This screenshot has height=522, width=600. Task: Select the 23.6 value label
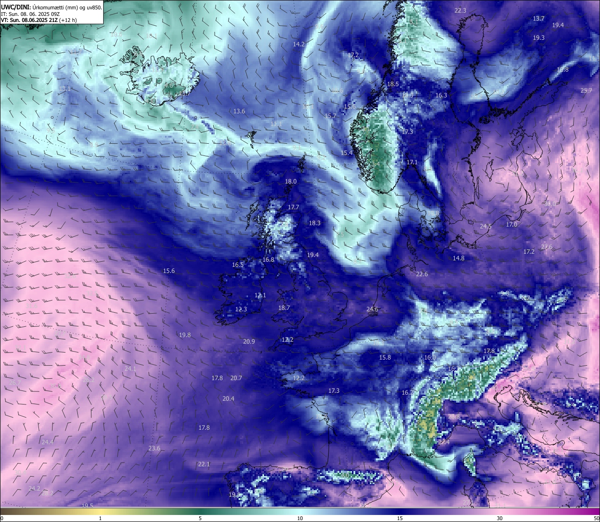coord(154,448)
